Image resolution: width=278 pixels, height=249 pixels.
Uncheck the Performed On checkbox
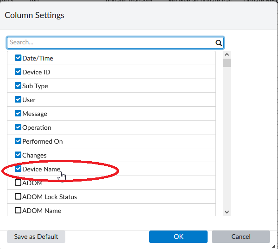tap(18, 141)
